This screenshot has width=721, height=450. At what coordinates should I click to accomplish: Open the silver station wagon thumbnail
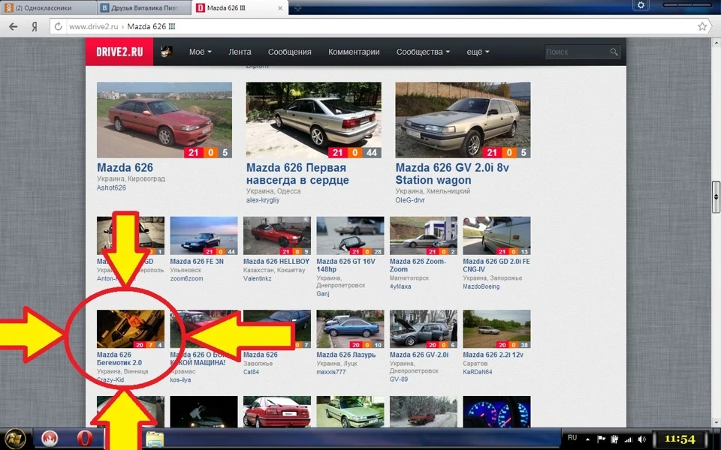[x=463, y=120]
